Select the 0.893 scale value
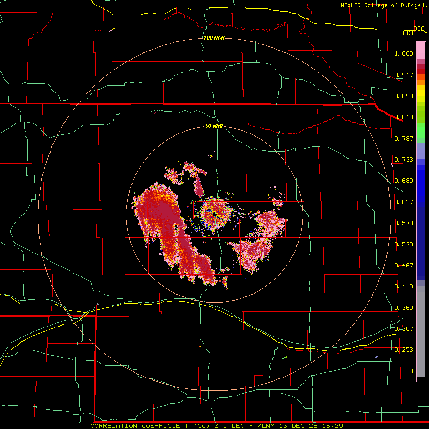The image size is (429, 429). (x=404, y=96)
